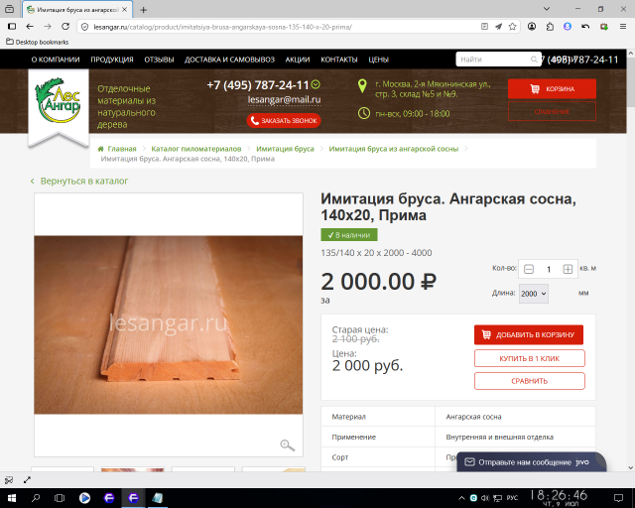Viewport: 635px width, 508px height.
Task: Open a new tab with plus icon
Action: pyautogui.click(x=143, y=10)
